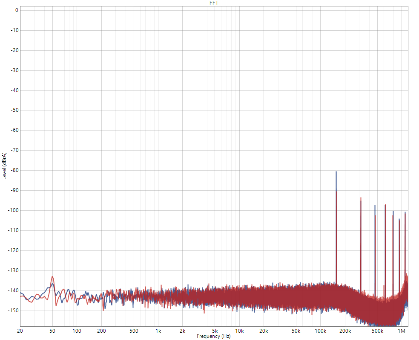Click the -150 tick label on level axis
The image size is (419, 340).
pyautogui.click(x=13, y=311)
